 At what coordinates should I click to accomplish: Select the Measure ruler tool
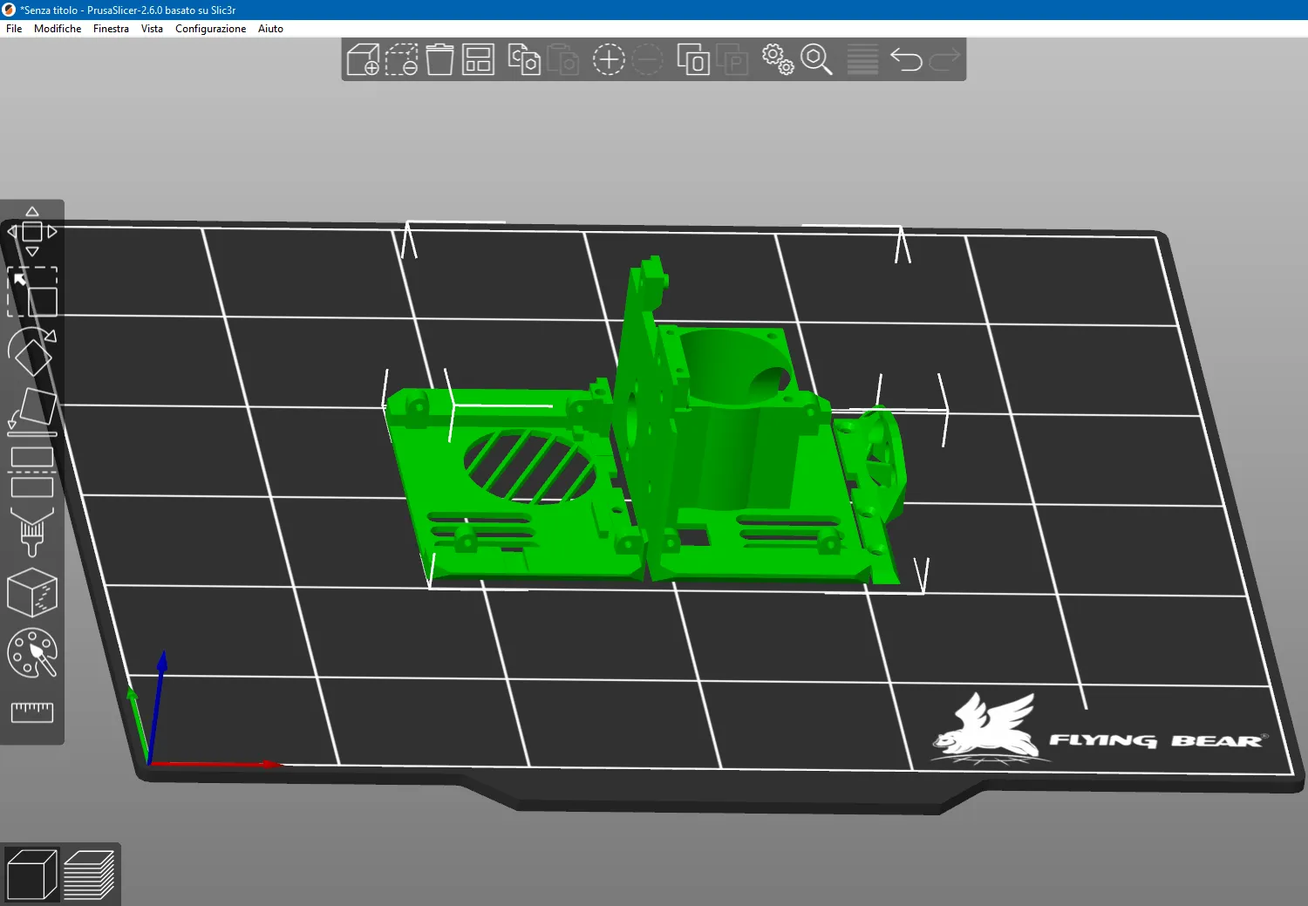point(32,712)
